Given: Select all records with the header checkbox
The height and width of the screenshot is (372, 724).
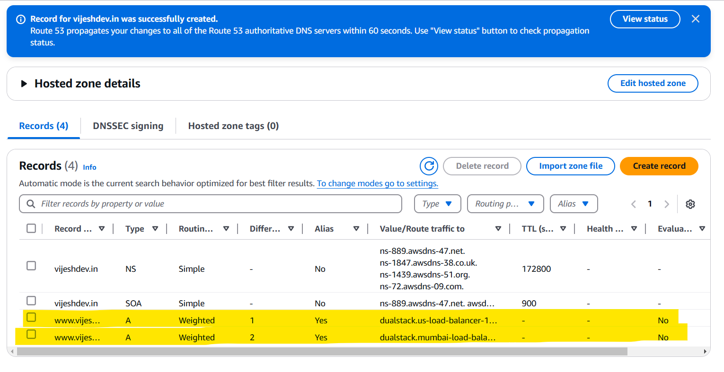Looking at the screenshot, I should (31, 228).
